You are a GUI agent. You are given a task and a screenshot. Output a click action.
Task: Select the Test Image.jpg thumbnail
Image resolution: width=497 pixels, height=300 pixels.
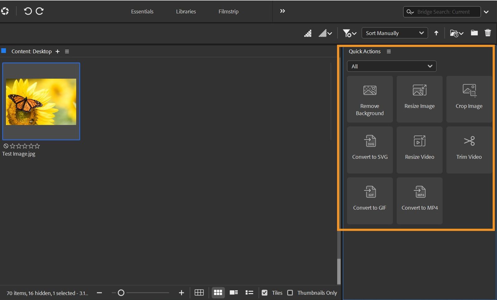click(x=41, y=101)
